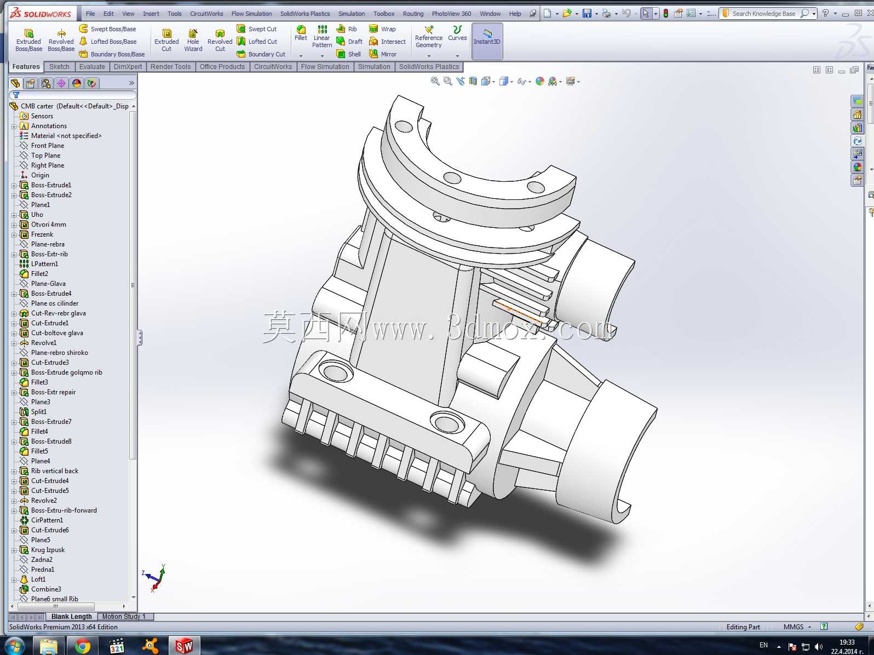Use the Mirror feature tool

click(383, 54)
